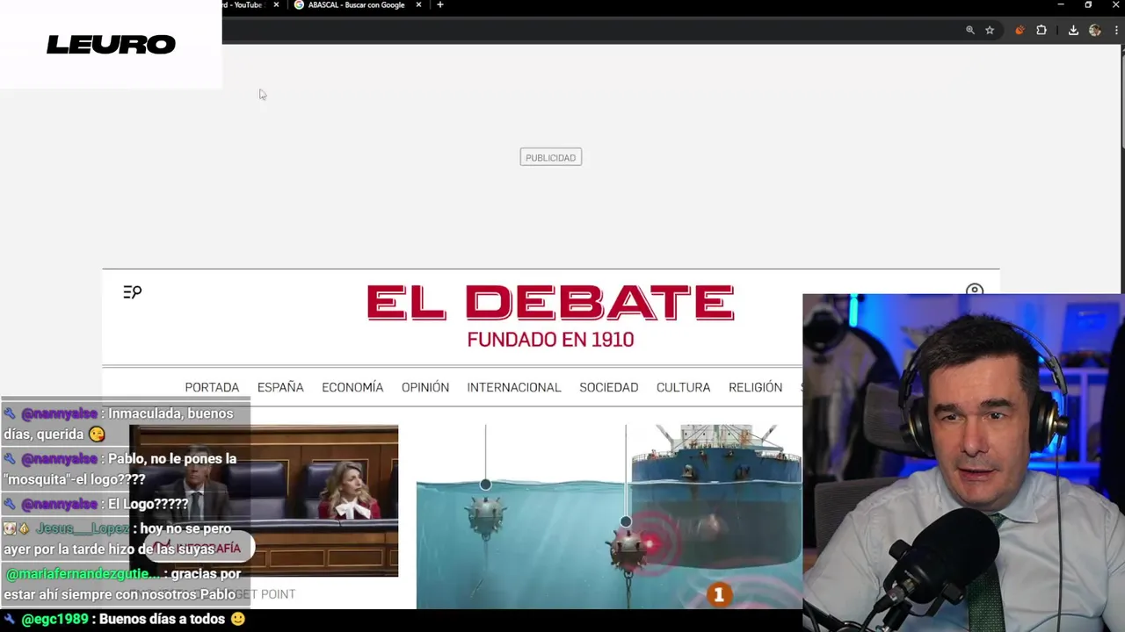
Task: Open the orange extension icon in toolbar
Action: click(1020, 30)
